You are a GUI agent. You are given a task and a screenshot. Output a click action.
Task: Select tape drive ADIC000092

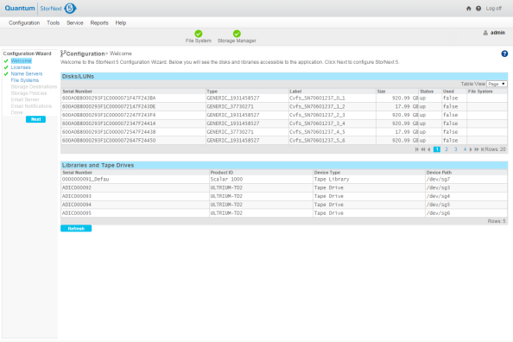[284, 188]
